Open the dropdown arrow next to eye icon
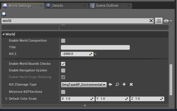Image resolution: width=177 pixels, height=111 pixels. (171, 21)
